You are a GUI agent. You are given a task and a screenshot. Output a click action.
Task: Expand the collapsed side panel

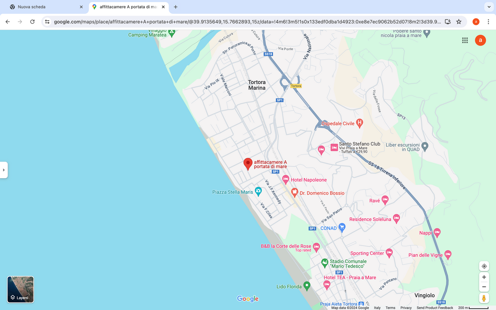(x=4, y=170)
